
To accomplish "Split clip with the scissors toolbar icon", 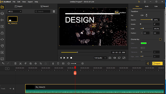I will (x=20, y=63).
